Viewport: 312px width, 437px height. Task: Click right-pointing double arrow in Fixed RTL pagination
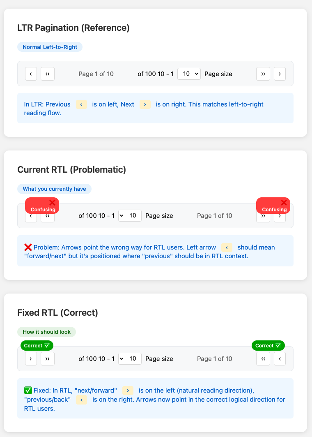pos(48,358)
